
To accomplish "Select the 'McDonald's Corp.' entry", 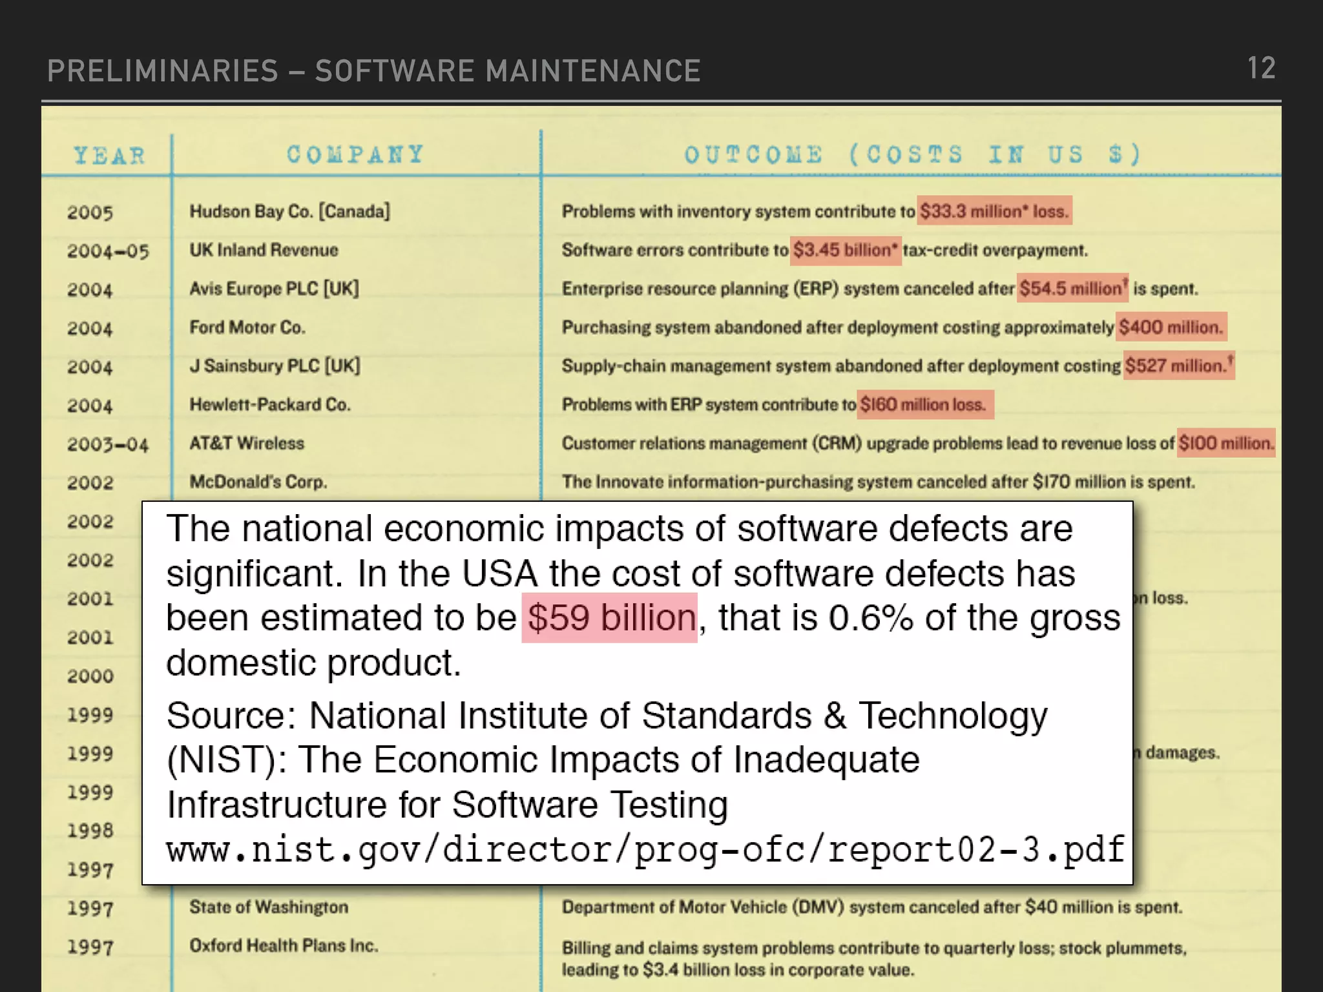I will pyautogui.click(x=258, y=482).
